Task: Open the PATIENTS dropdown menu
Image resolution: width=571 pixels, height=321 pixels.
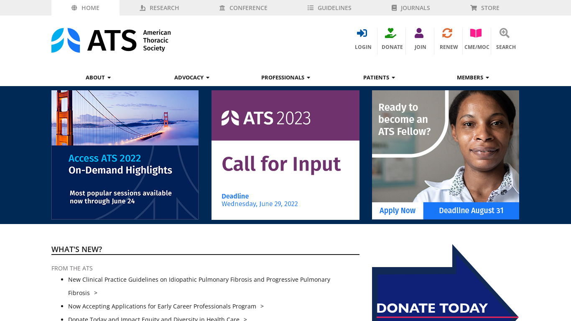Action: 379,77
